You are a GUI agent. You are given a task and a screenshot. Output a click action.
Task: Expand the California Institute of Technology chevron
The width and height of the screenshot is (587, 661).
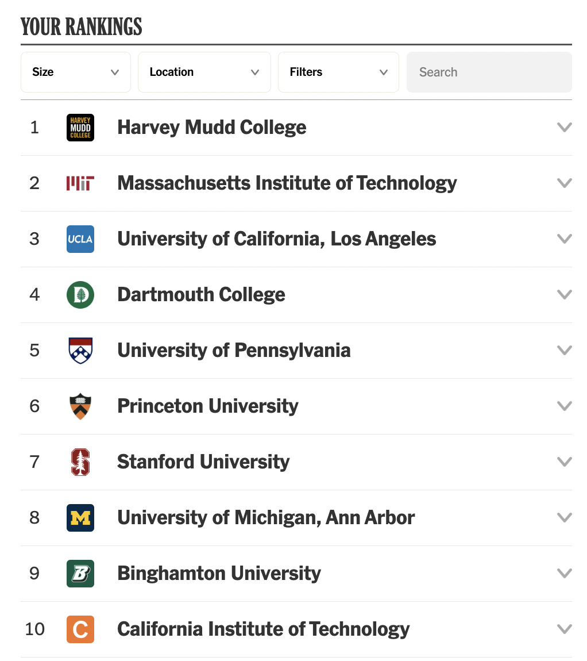coord(565,629)
